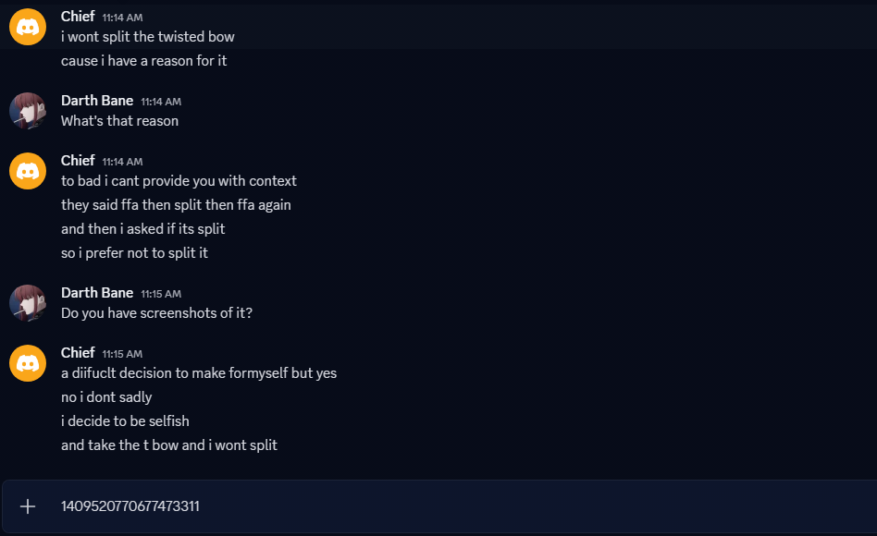Click the message 'so i prefer not to split it'
This screenshot has height=536, width=877.
pos(134,253)
